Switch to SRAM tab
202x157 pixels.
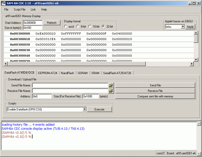[95, 73]
